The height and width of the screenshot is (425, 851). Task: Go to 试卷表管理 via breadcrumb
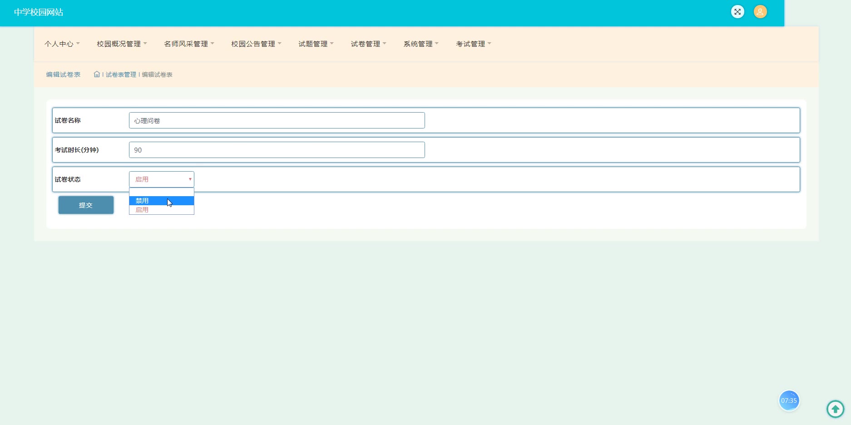[x=121, y=74]
